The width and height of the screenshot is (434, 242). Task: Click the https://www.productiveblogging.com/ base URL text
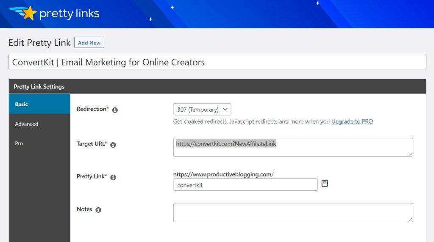223,174
